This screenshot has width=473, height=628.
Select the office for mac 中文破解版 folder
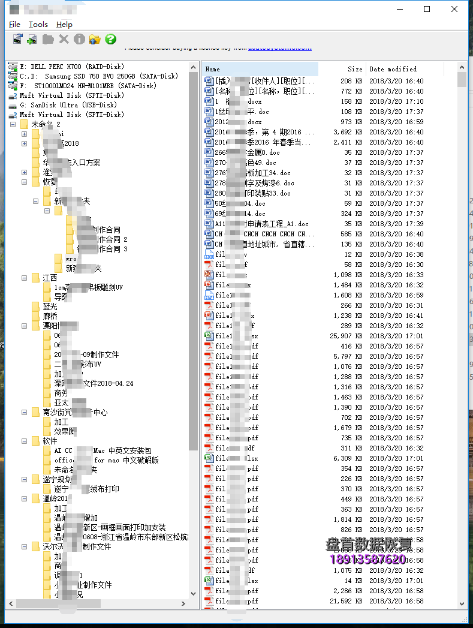coord(107,460)
